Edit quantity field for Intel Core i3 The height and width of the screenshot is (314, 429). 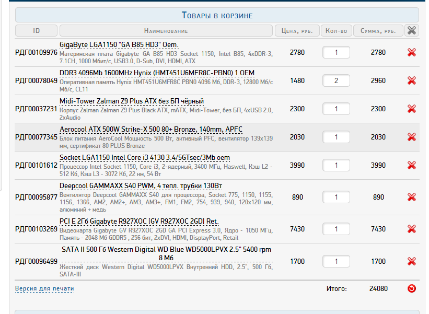336,165
